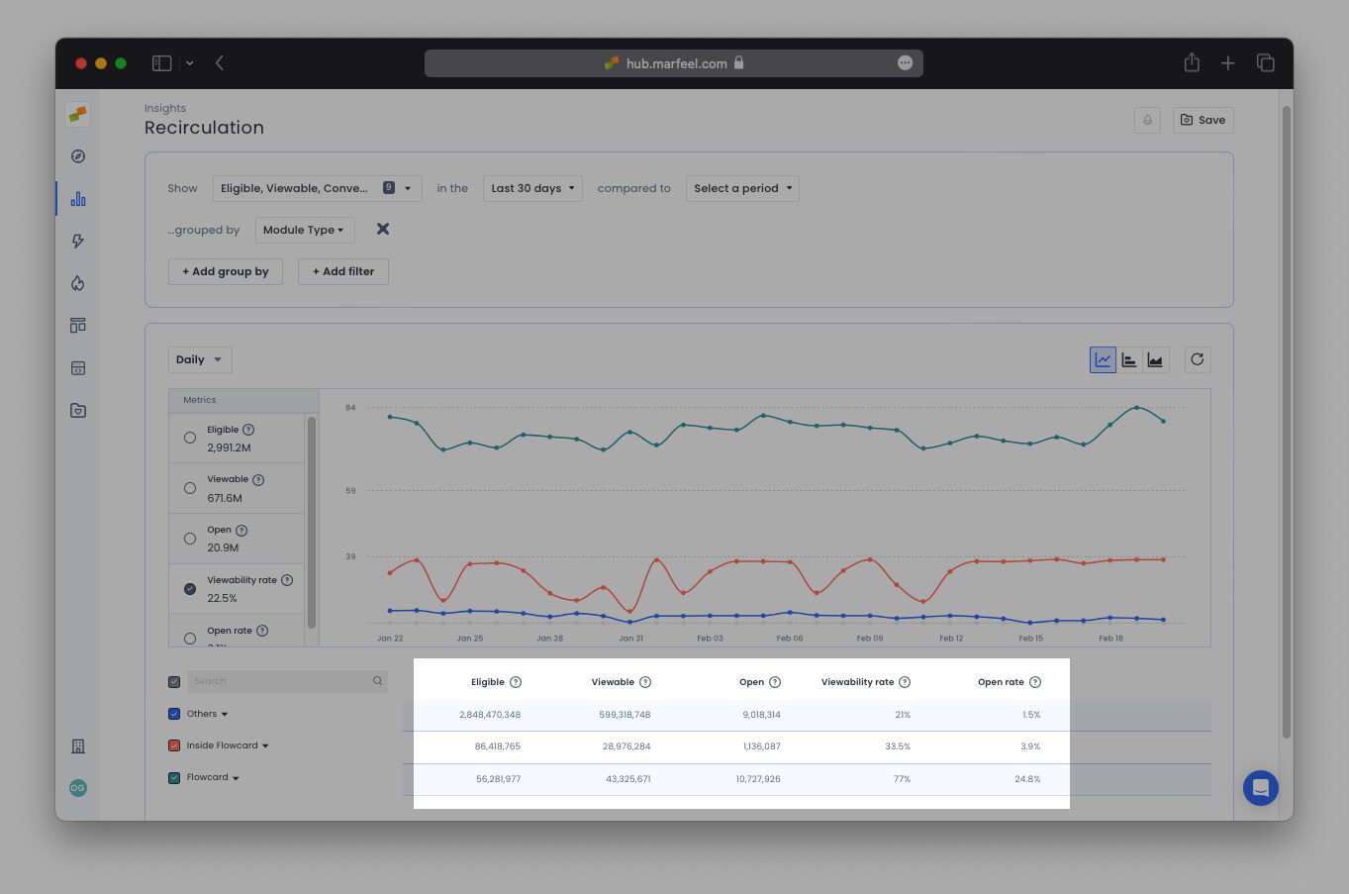Image resolution: width=1349 pixels, height=894 pixels.
Task: Open the Last 30 days period dropdown
Action: 531,188
